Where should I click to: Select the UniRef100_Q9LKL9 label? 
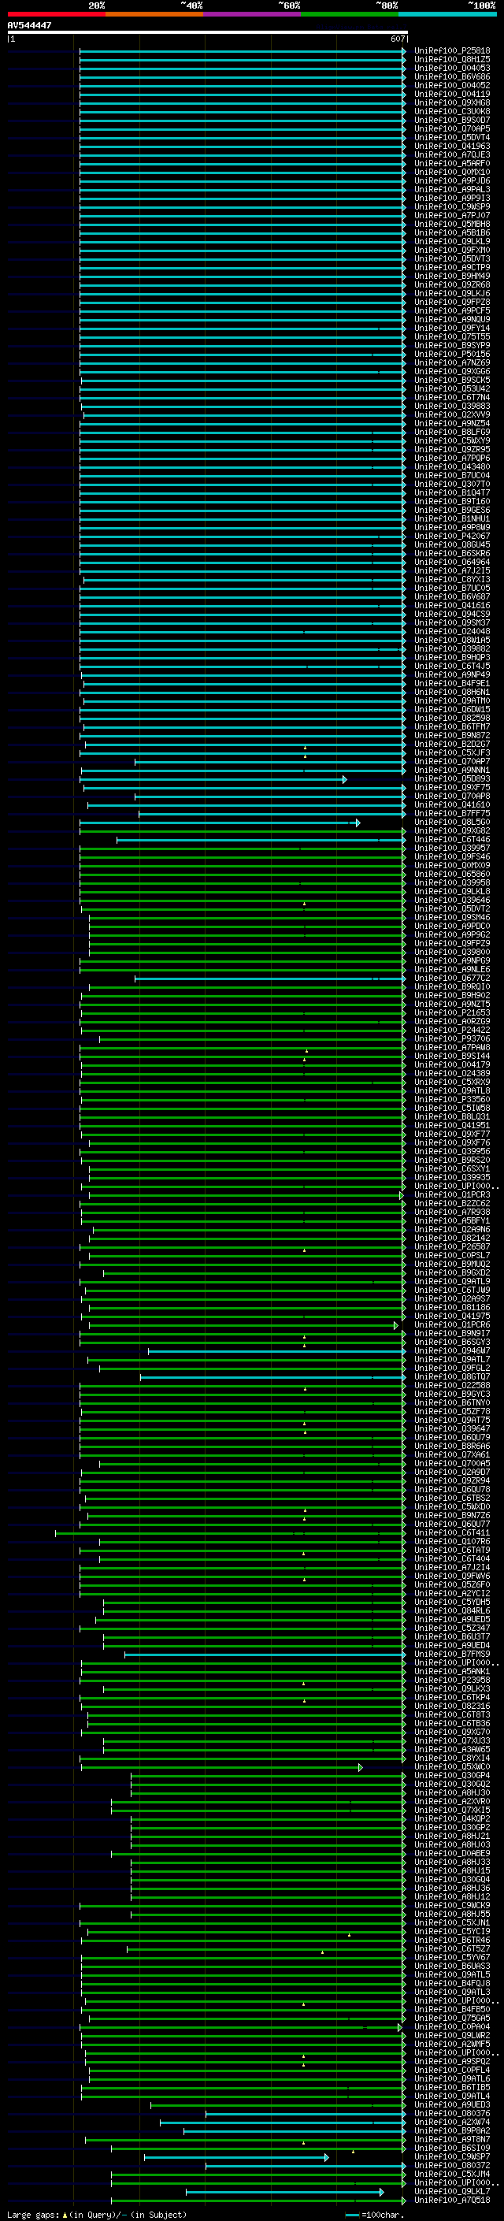(452, 241)
